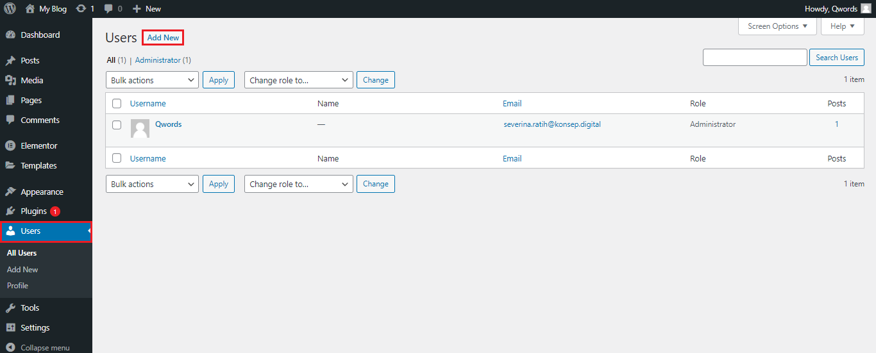Tick the select-all checkbox in the table header
Viewport: 876px width, 353px height.
coord(117,104)
